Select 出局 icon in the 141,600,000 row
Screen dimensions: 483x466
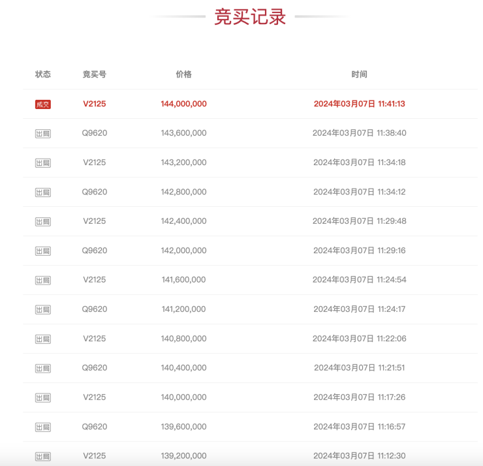(42, 281)
